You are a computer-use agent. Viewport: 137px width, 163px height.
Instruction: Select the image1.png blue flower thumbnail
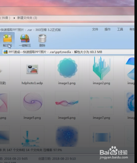tap(67, 68)
